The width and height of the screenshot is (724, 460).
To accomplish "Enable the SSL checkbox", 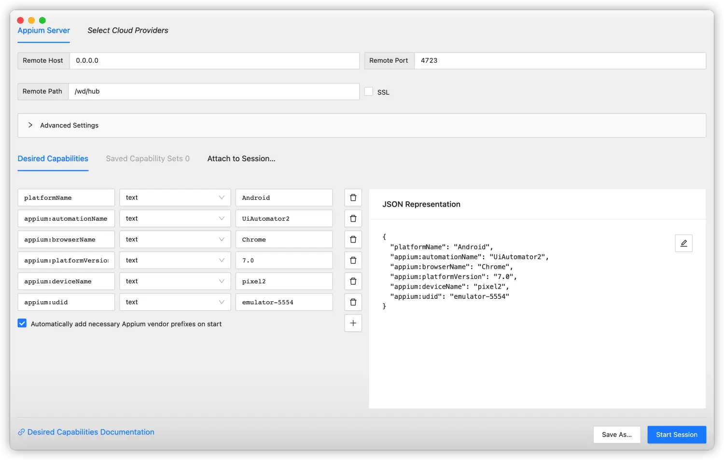I will 369,92.
